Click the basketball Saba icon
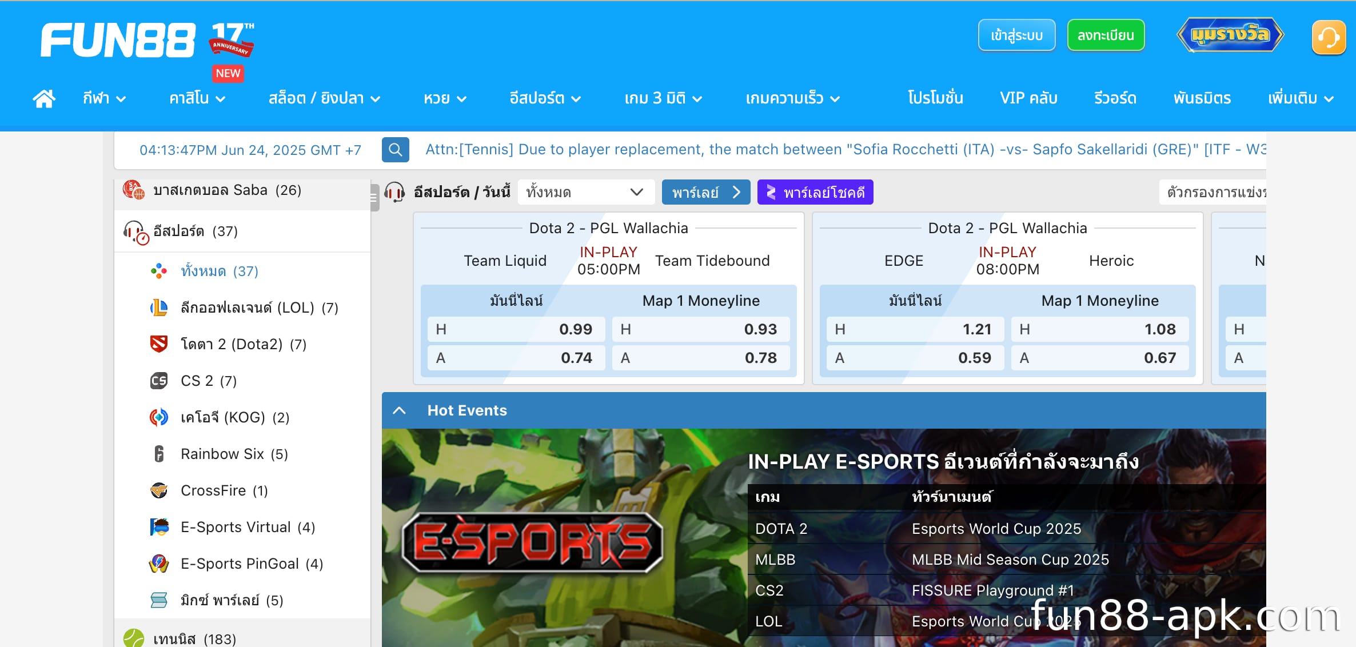Screen dimensions: 1356x647 tap(134, 190)
